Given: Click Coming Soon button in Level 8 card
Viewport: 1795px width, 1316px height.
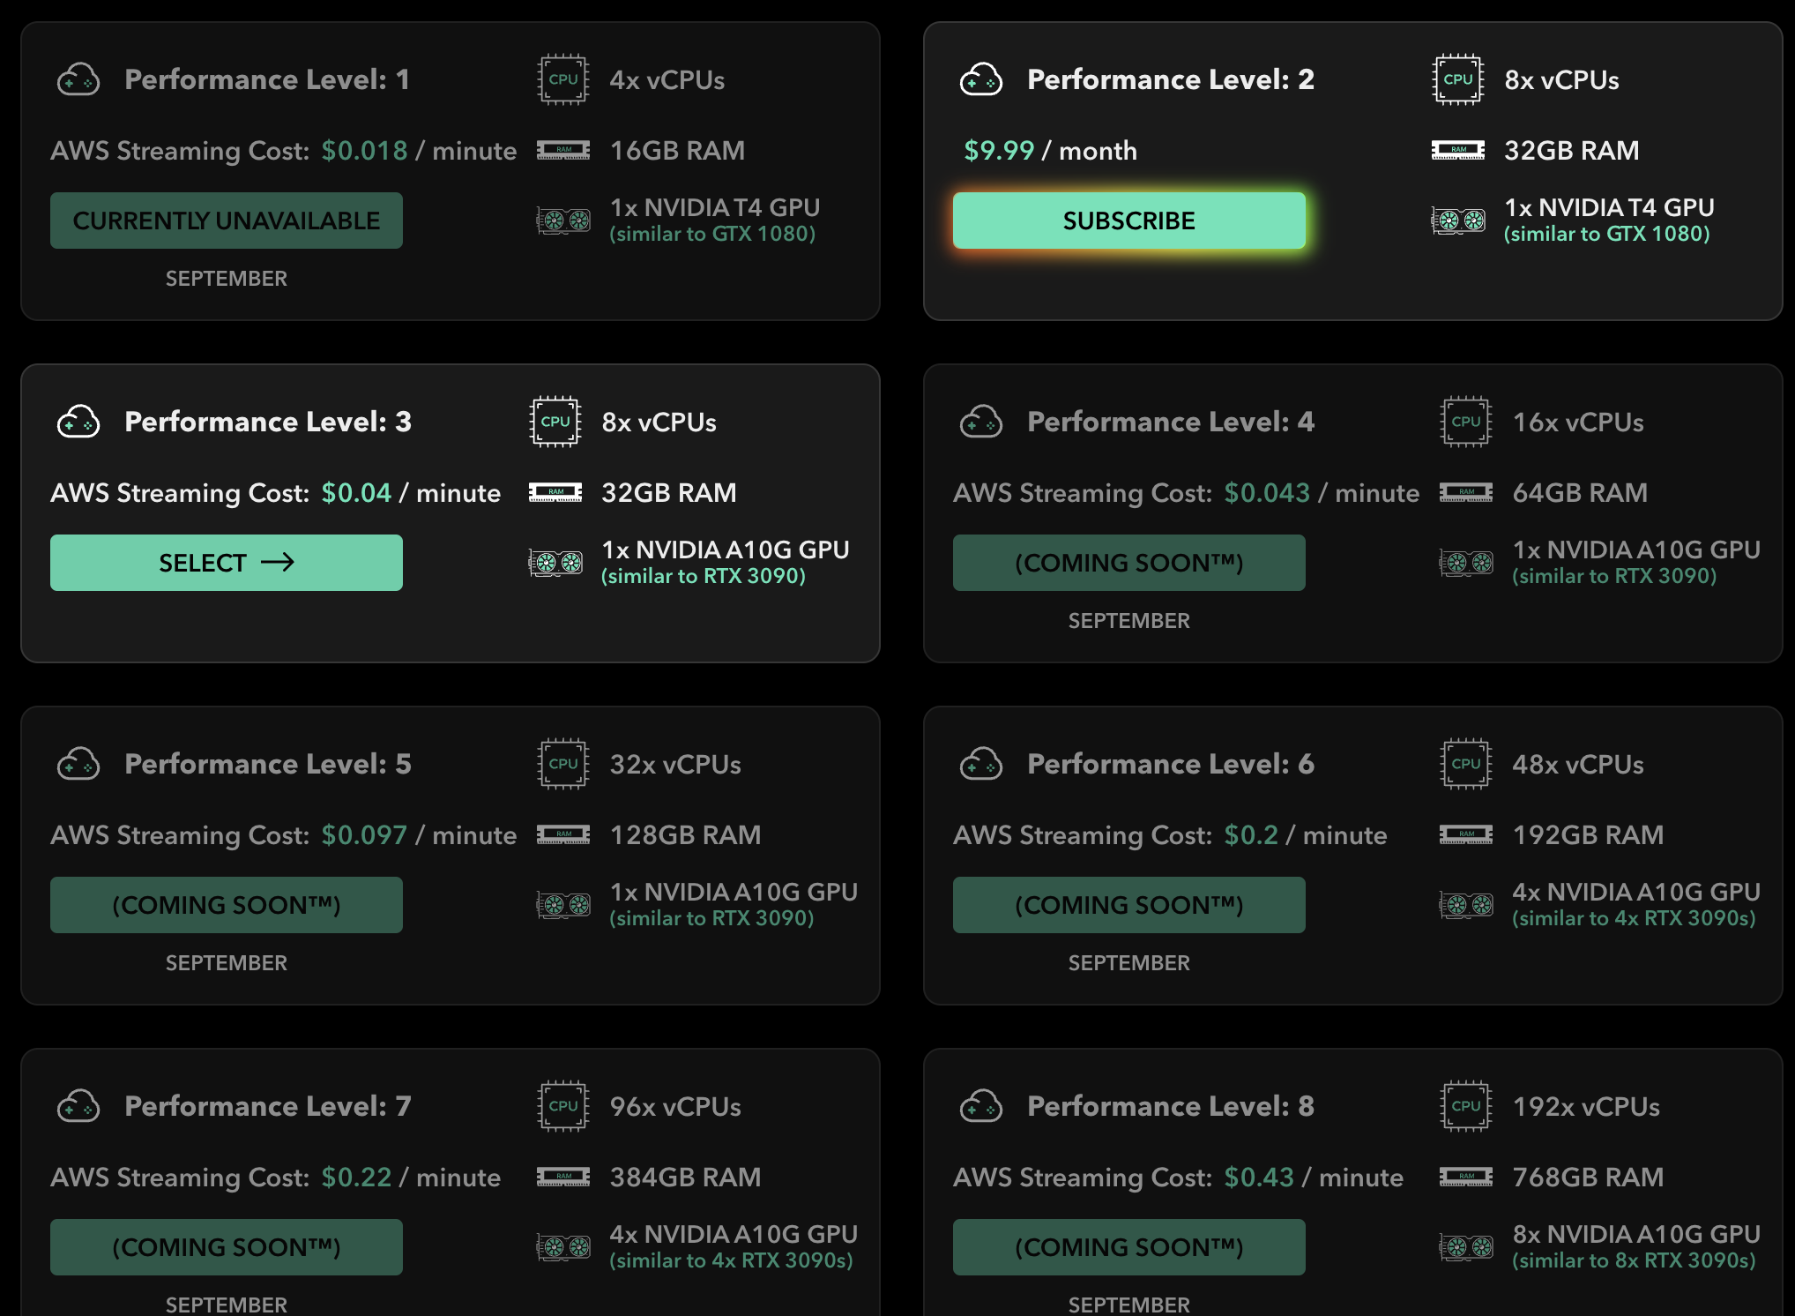Looking at the screenshot, I should coord(1128,1247).
